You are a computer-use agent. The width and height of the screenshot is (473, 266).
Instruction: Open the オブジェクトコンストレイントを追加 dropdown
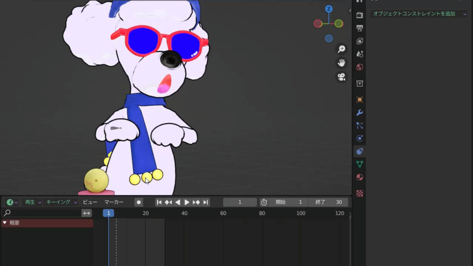pyautogui.click(x=418, y=14)
